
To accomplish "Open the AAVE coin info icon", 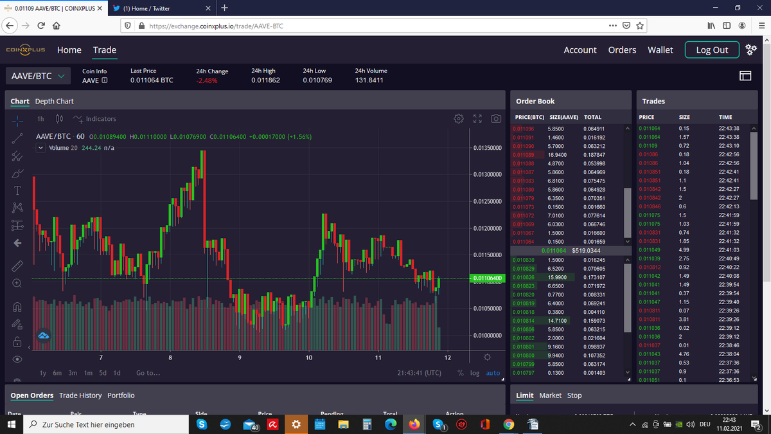I will pos(105,81).
